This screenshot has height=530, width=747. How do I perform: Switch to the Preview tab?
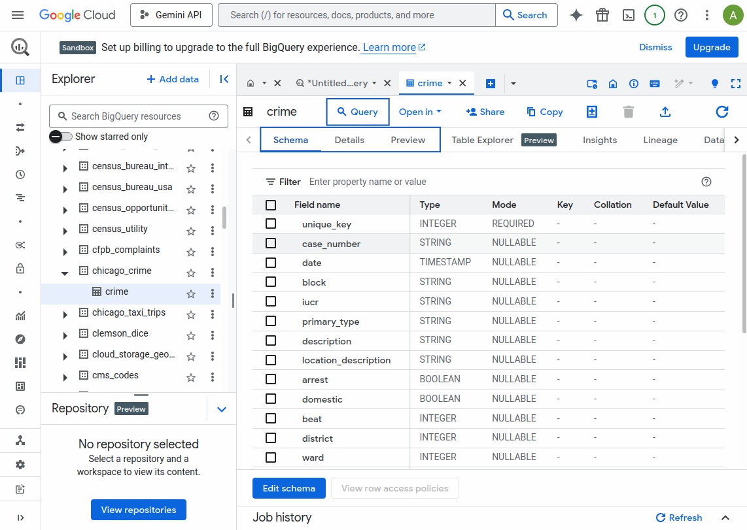tap(408, 140)
